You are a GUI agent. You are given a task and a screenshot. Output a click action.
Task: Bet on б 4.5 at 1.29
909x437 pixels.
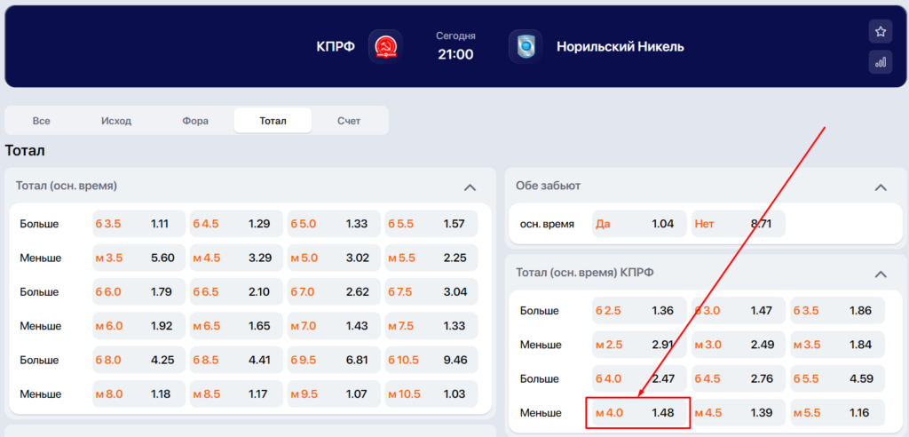[236, 224]
